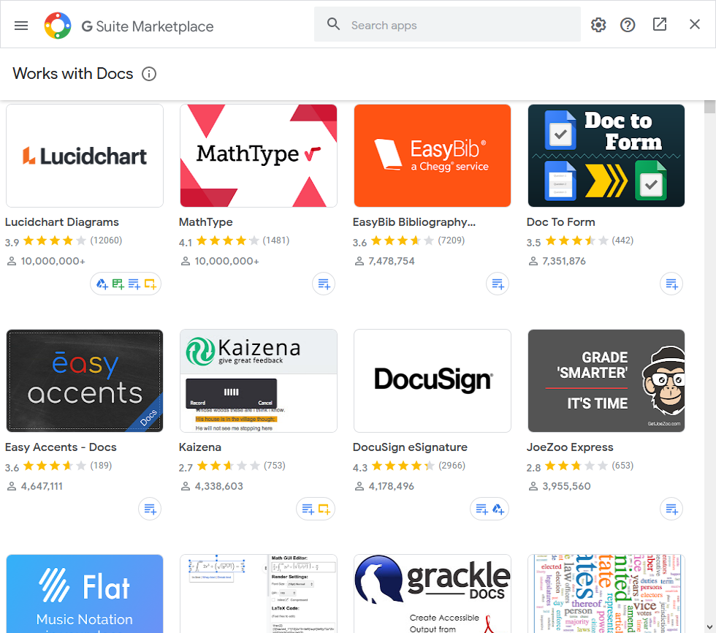Click MathType's Docs add-on icon
716x633 pixels.
[324, 284]
